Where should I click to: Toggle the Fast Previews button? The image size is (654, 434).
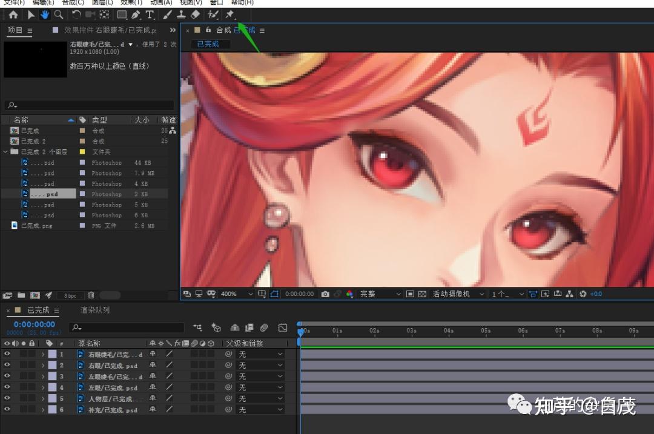[x=545, y=294]
